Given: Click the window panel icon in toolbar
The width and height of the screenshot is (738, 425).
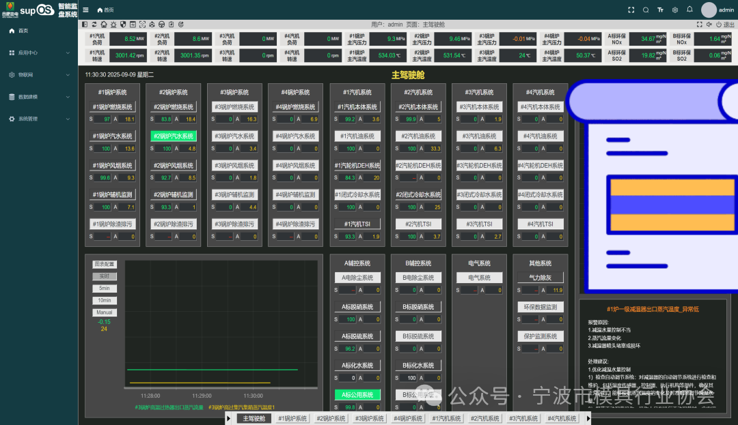Looking at the screenshot, I should [x=133, y=25].
